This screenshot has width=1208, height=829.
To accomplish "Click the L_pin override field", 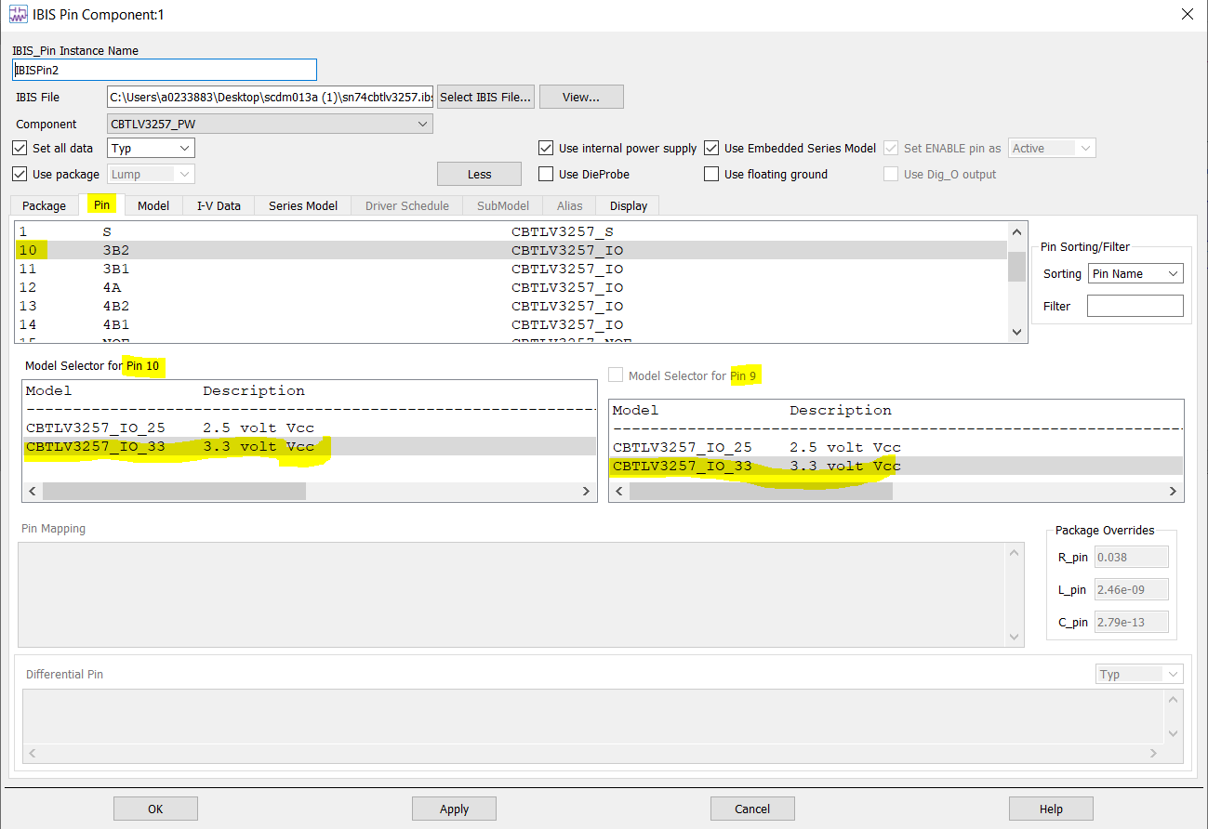I will [1131, 589].
